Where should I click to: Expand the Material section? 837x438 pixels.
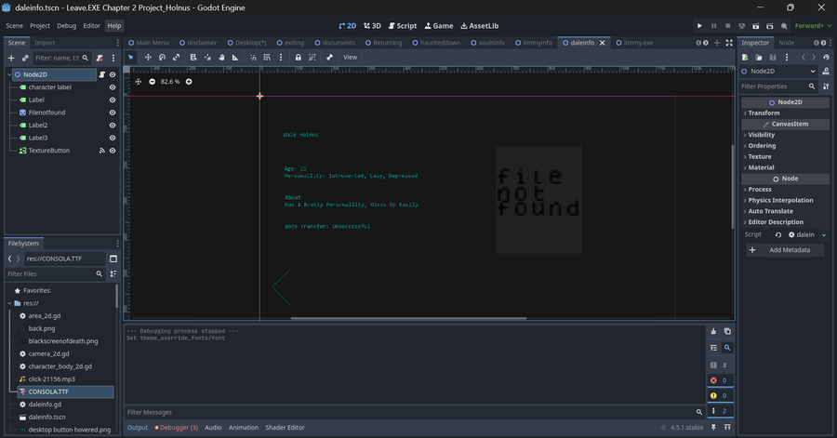pos(785,167)
